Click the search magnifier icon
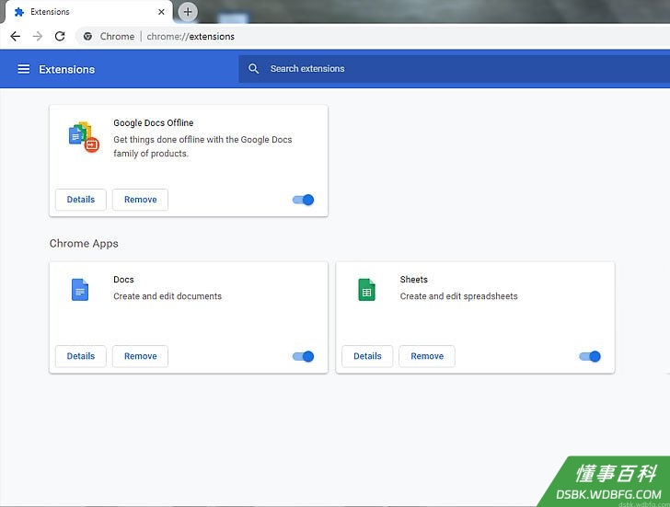Image resolution: width=670 pixels, height=507 pixels. point(253,68)
